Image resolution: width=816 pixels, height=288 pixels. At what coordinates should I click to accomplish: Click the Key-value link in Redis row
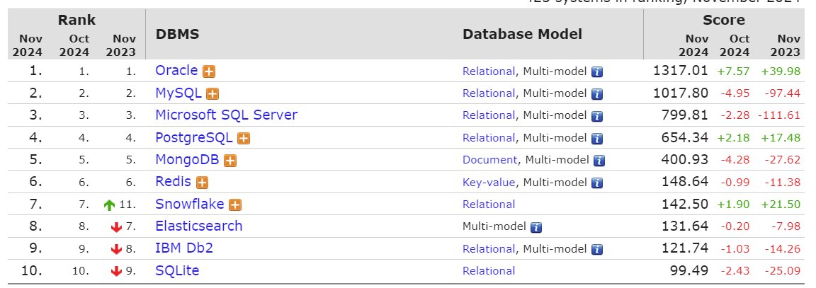(489, 183)
